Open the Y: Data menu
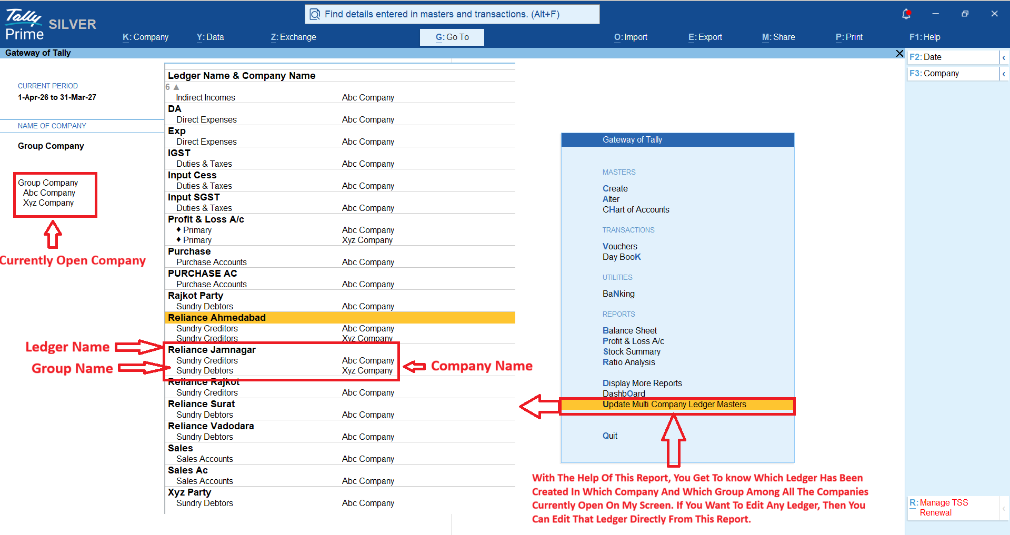The width and height of the screenshot is (1010, 535). point(211,37)
